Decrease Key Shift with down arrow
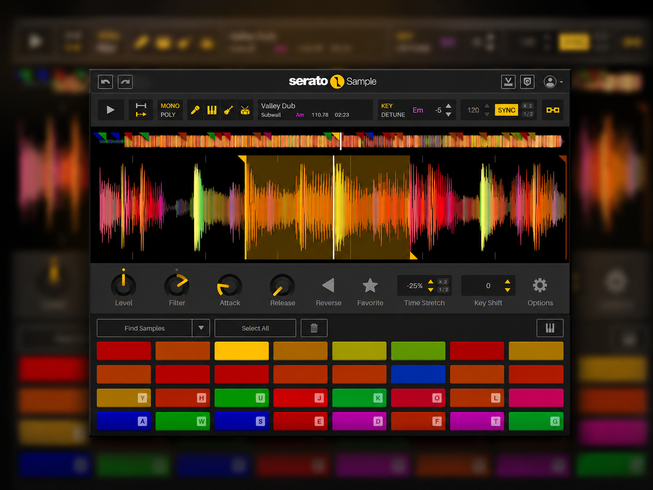Screen dimensions: 653x490 [x=507, y=290]
